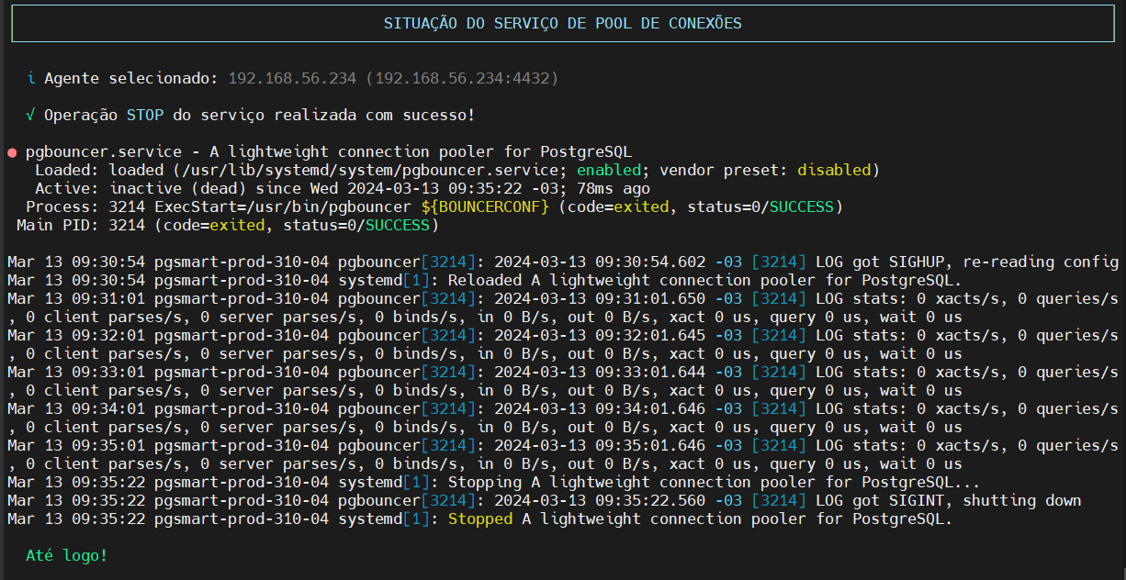Select the message "LOG got SIGINT, shutting down"
This screenshot has width=1126, height=580.
point(949,500)
